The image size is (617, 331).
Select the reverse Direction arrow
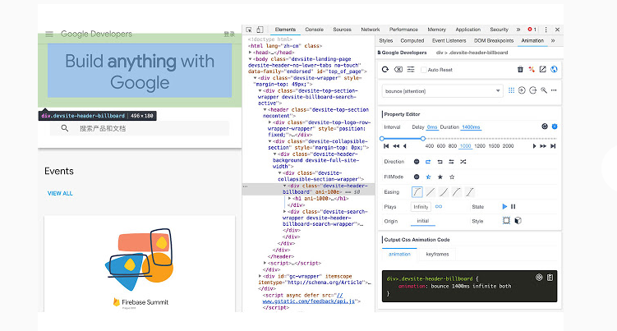(440, 161)
